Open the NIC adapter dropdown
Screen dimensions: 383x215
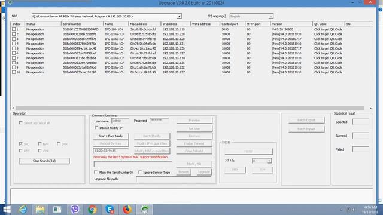tap(179, 16)
